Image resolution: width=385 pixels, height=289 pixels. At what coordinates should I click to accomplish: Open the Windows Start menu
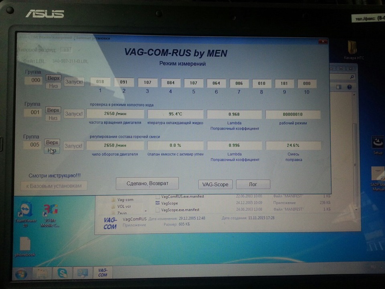pos(21,273)
